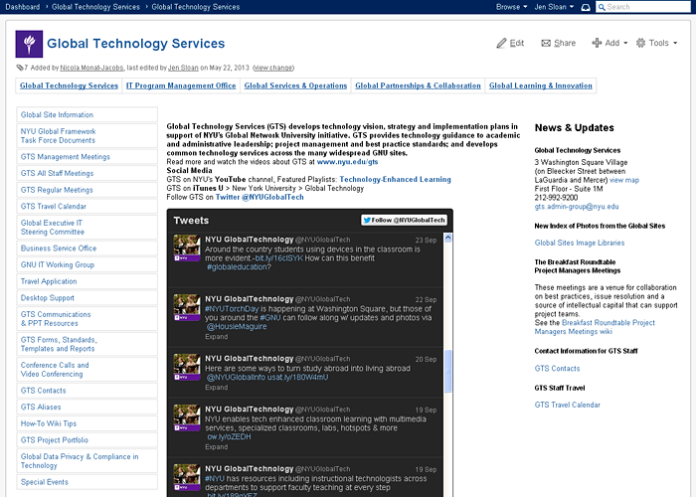Open GTS Contacts link under News & Updates
The image size is (696, 497).
pyautogui.click(x=557, y=369)
